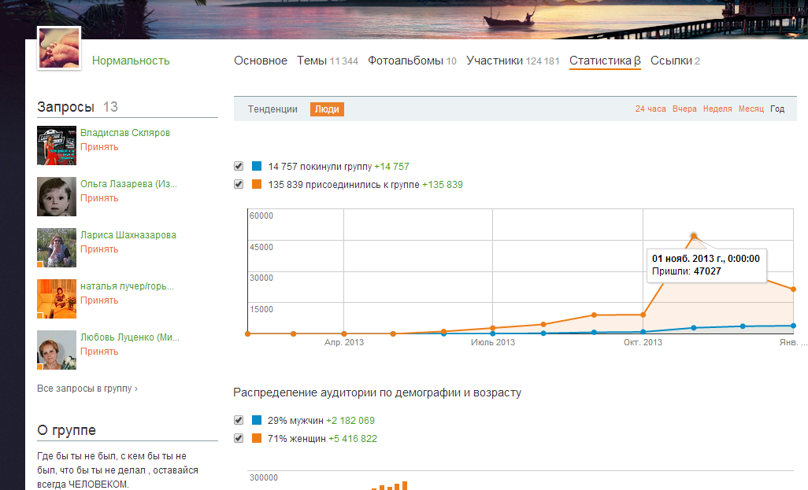Click the orange data point at Окт. 2013
The width and height of the screenshot is (808, 490).
tap(643, 315)
